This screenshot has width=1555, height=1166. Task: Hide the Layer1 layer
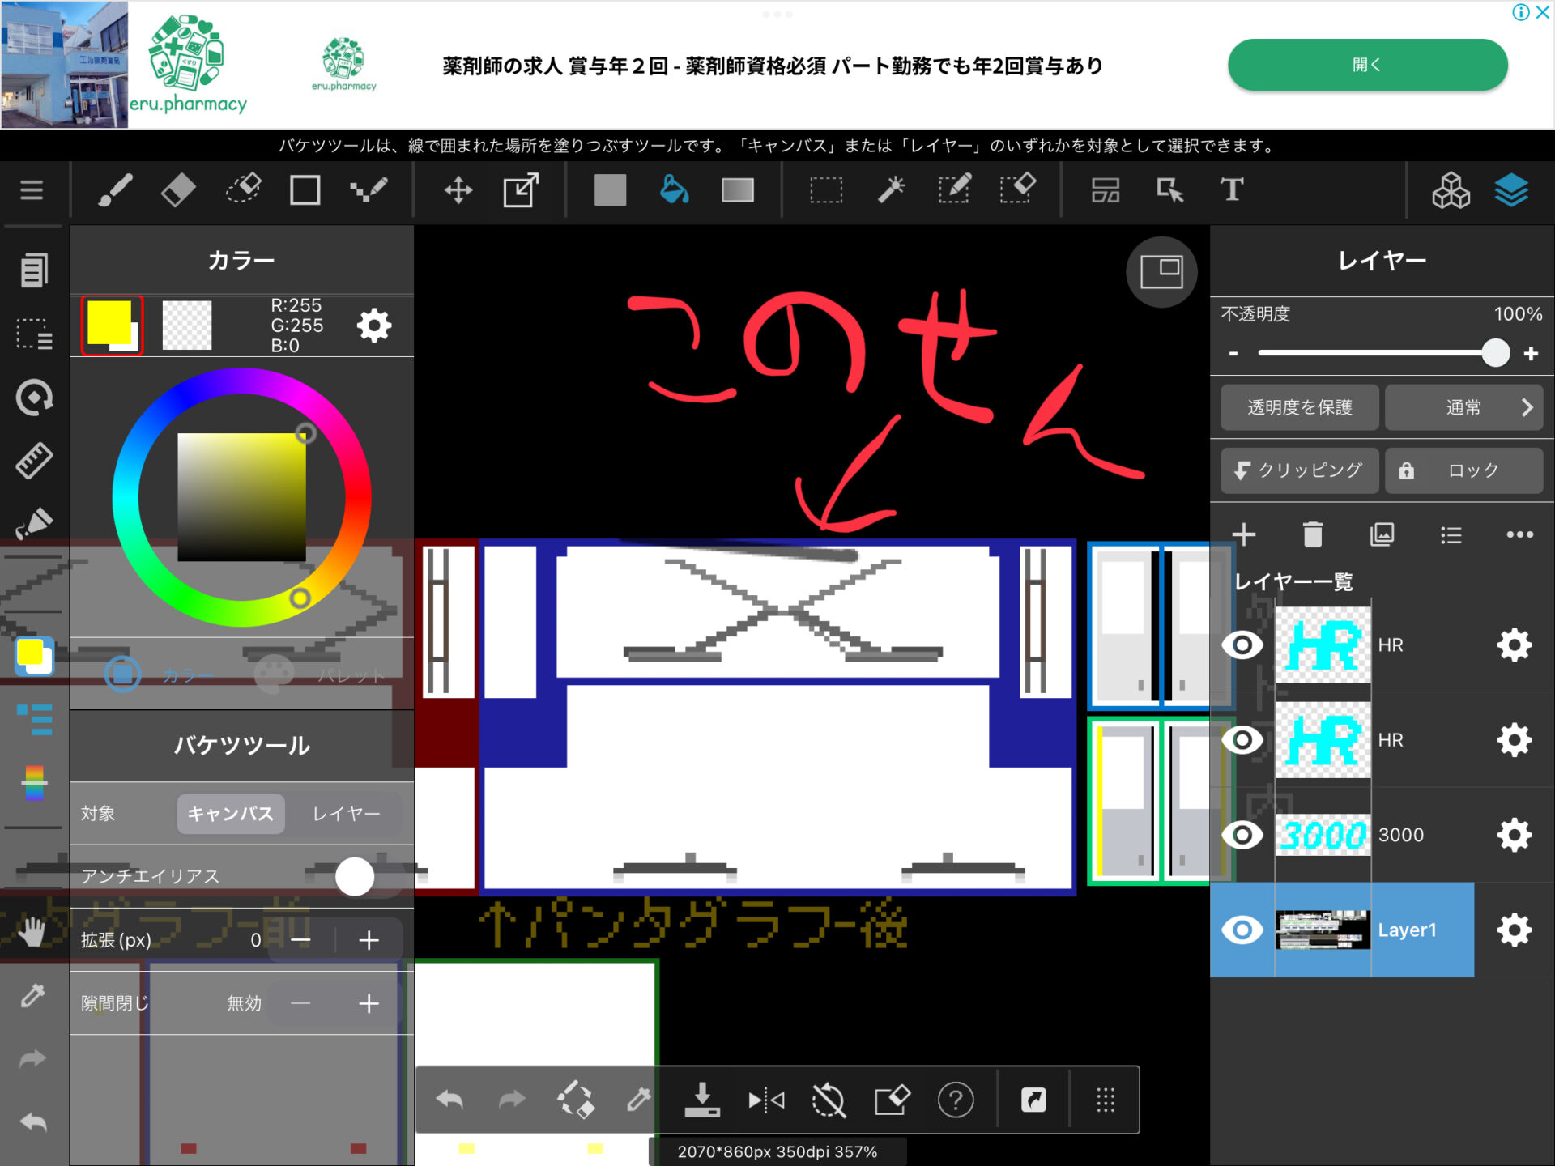click(1242, 930)
